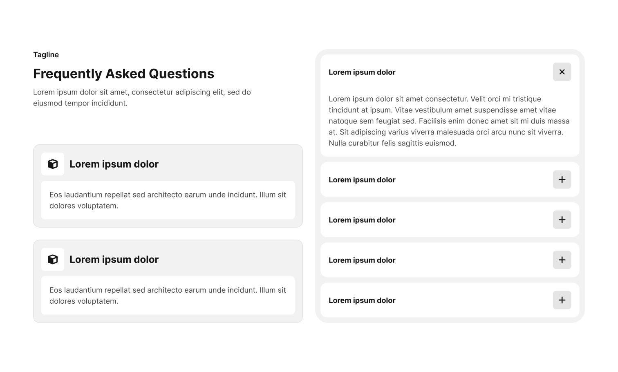Click the third accordion question title
Screen dimensions: 618x372
click(x=362, y=220)
